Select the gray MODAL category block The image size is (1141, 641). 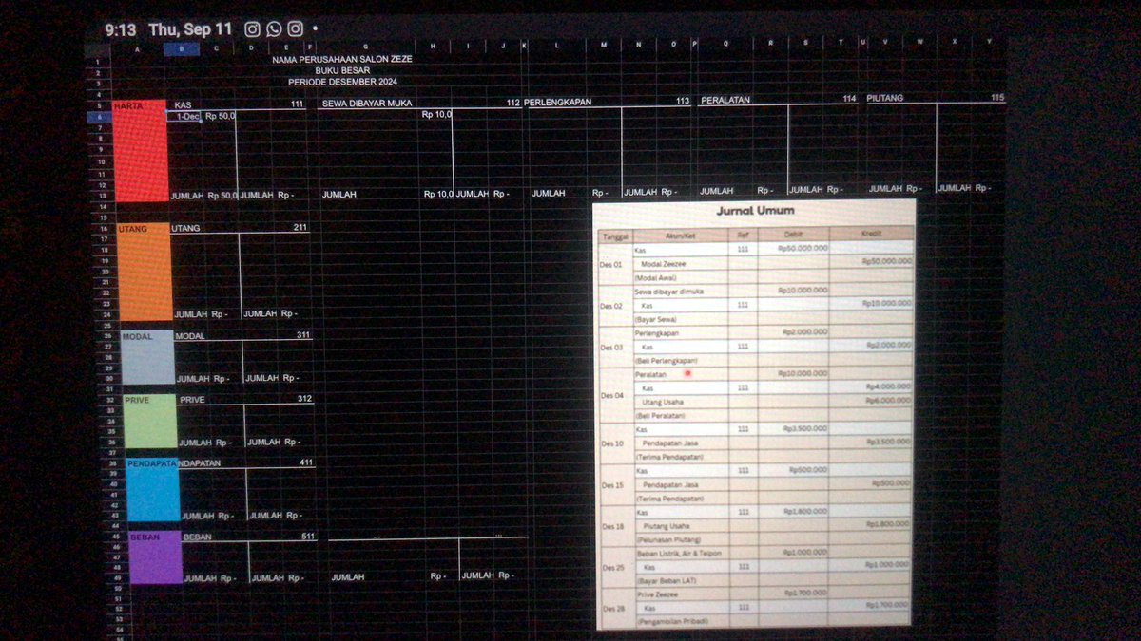[x=147, y=358]
